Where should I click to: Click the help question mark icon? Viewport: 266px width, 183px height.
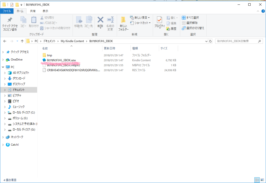[263, 11]
